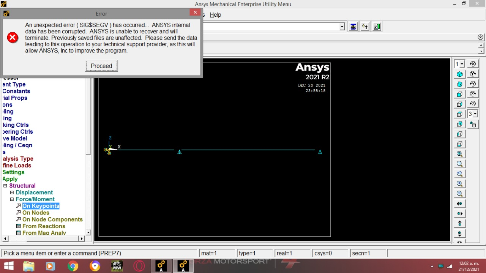
Task: Open the active window number dropdown
Action: pos(462,64)
